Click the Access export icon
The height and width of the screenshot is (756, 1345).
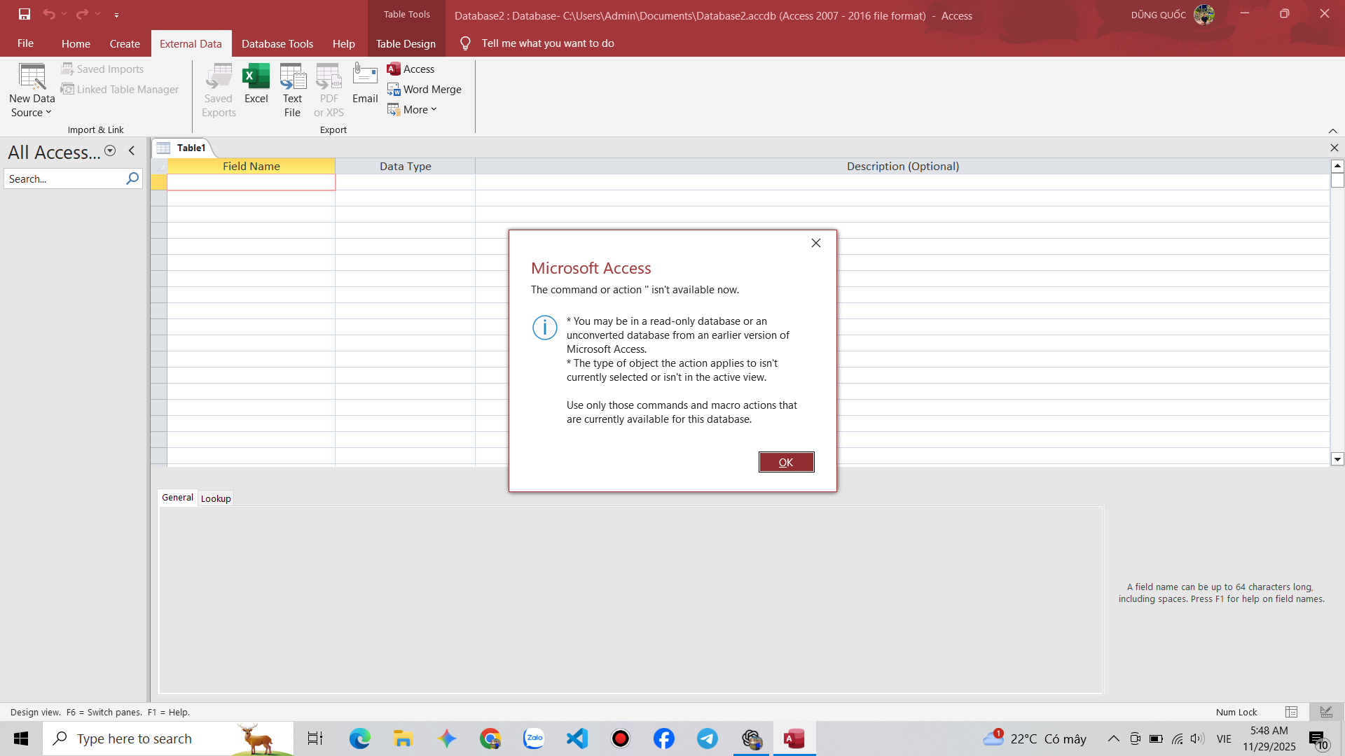[x=394, y=69]
